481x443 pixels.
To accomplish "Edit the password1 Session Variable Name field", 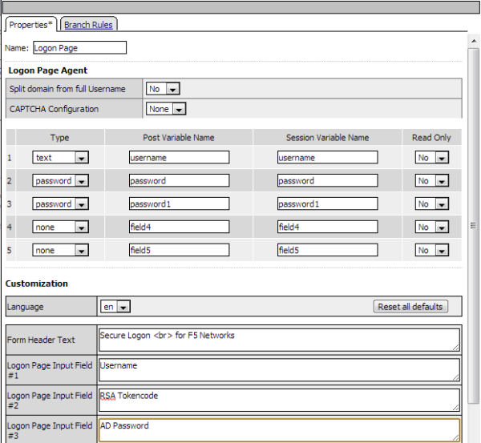I will (x=327, y=204).
